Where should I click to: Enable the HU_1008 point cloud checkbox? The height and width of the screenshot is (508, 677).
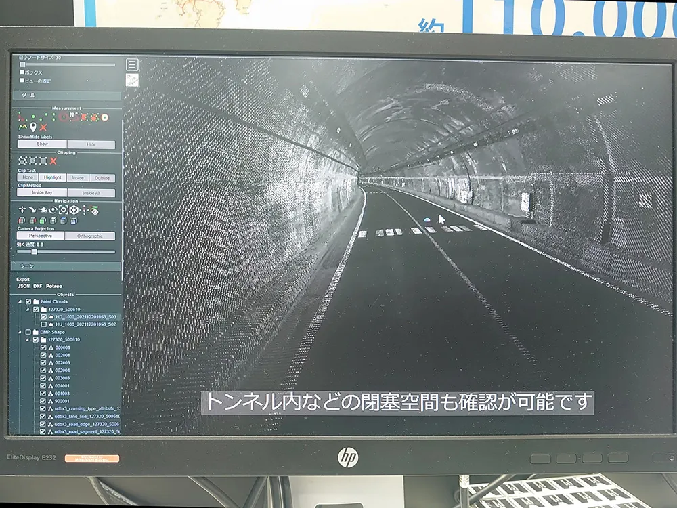(x=43, y=324)
